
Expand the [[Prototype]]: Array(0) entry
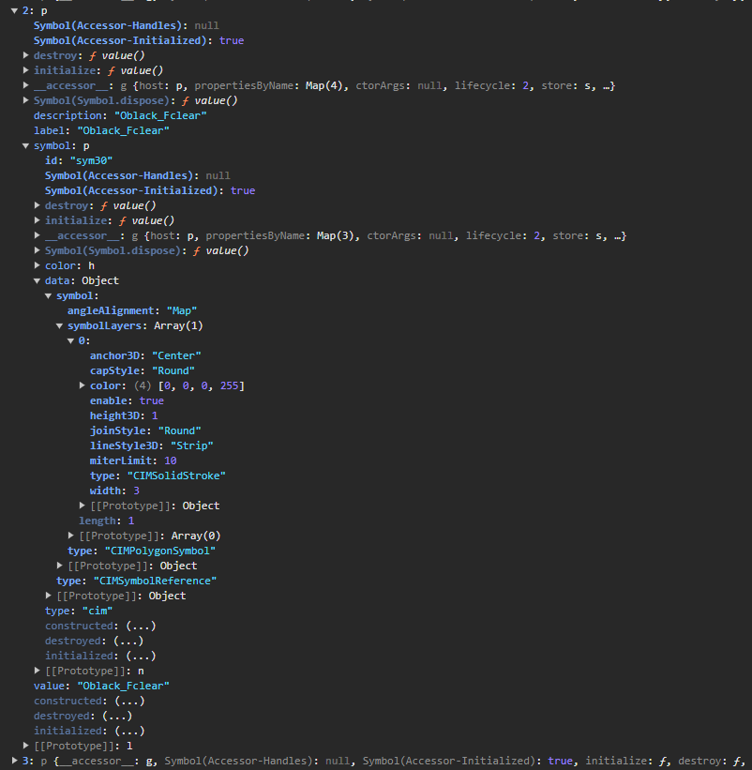(71, 536)
